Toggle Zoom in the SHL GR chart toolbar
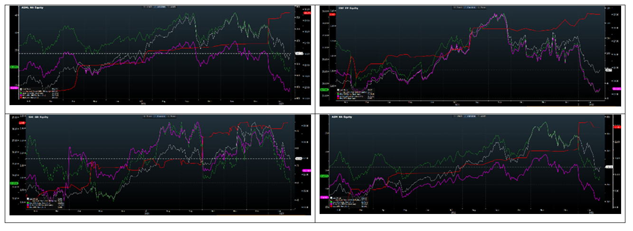The image size is (633, 231). (173, 115)
